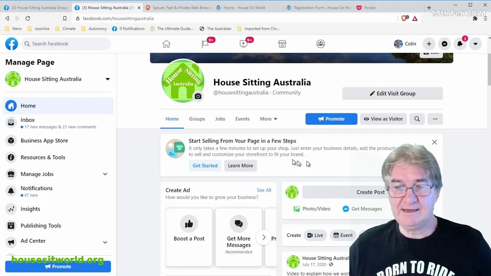Open the notifications bell icon
491x276 pixels.
coord(460,44)
